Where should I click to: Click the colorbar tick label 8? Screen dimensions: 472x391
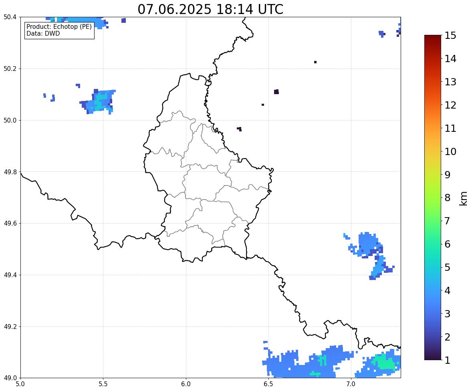447,198
